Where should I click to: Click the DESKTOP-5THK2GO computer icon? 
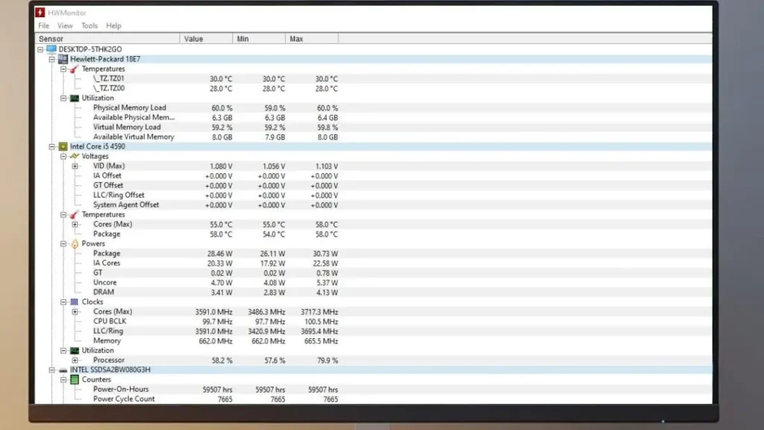(50, 49)
